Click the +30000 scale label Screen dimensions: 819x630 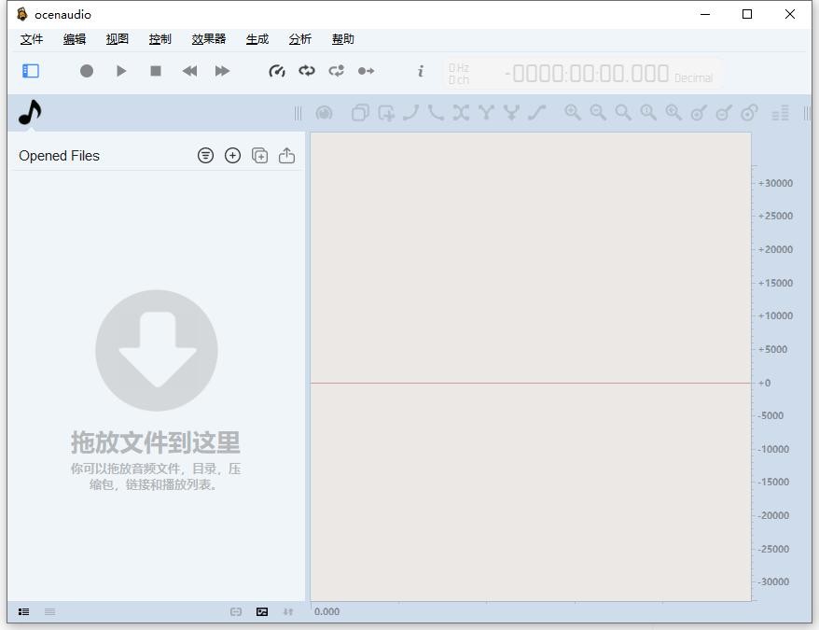point(776,183)
